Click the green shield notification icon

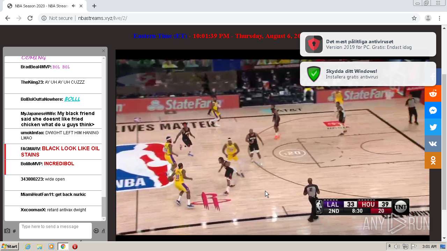[314, 74]
